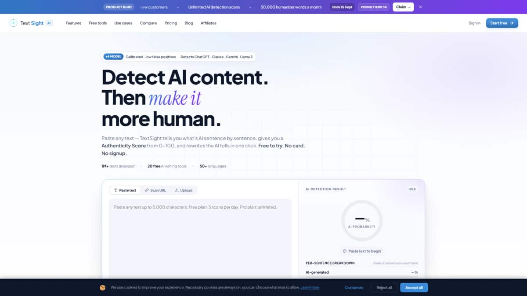Open the Affiliates page
The width and height of the screenshot is (527, 296).
tap(209, 23)
